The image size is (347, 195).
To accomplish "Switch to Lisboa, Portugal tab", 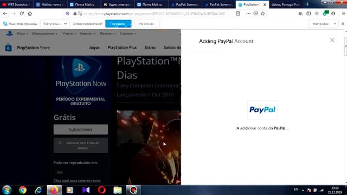I will pyautogui.click(x=286, y=4).
